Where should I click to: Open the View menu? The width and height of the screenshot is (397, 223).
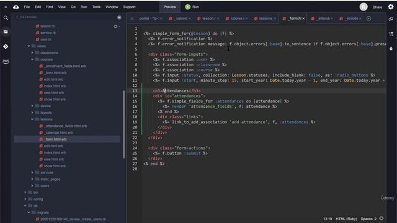point(62,7)
